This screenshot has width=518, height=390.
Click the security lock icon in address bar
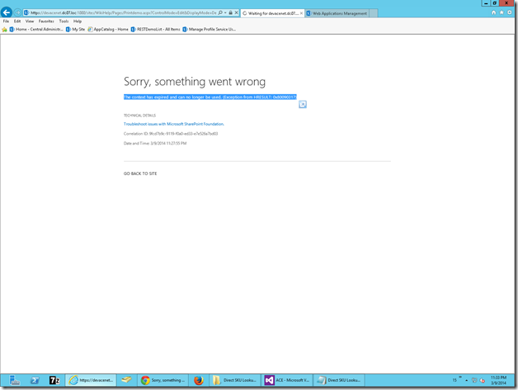coord(231,12)
